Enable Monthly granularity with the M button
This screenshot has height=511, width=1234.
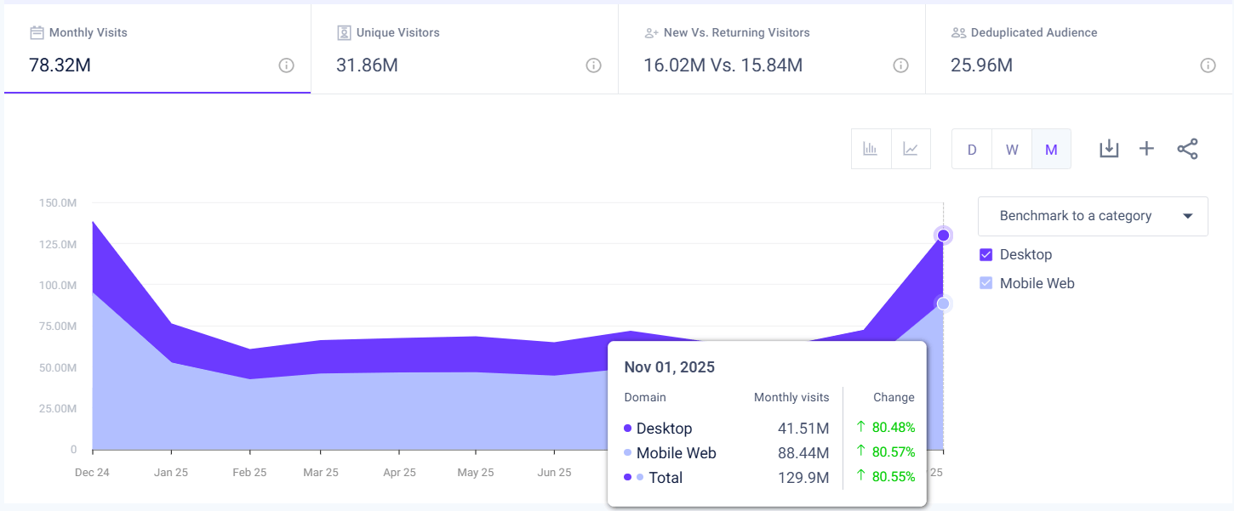[x=1051, y=148]
